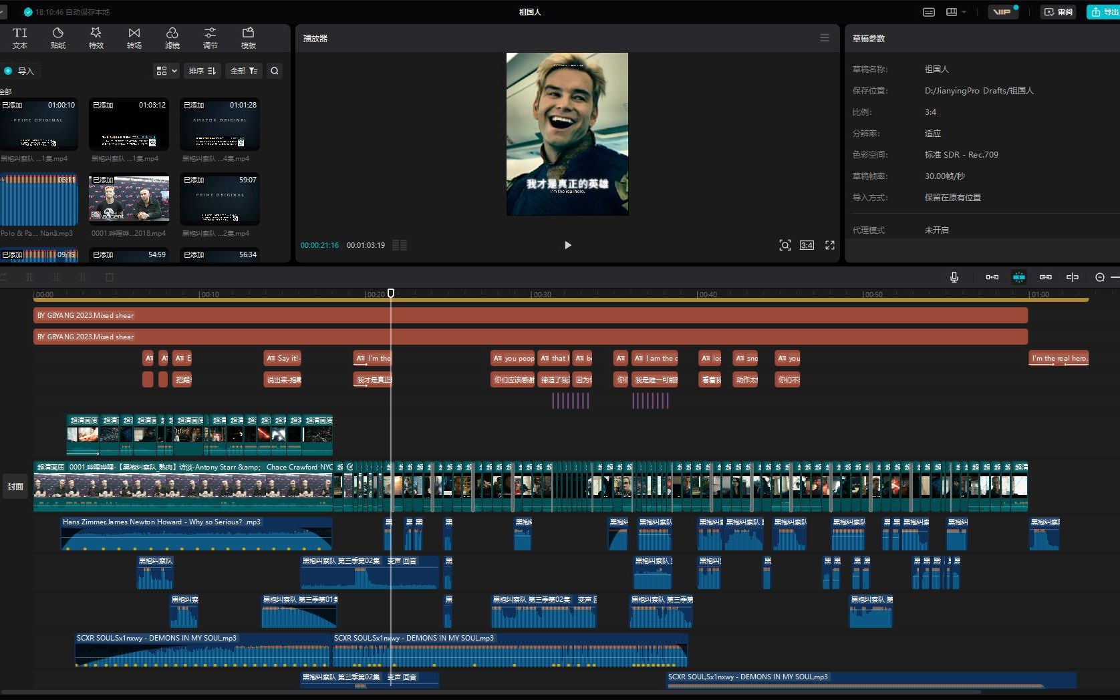The image size is (1120, 700).
Task: Click the delete clip icon in the timeline toolbar
Action: pos(110,277)
